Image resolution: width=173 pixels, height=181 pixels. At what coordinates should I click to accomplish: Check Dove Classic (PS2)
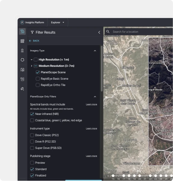point(32,135)
